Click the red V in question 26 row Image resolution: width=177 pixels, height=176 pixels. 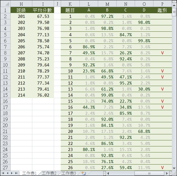(163, 168)
